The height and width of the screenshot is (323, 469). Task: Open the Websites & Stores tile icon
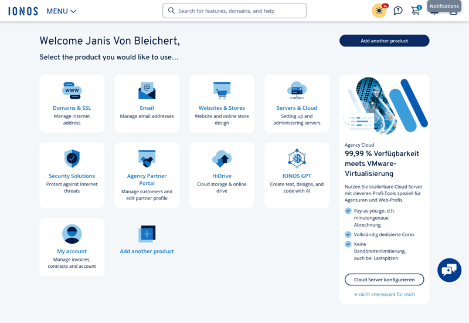click(222, 90)
